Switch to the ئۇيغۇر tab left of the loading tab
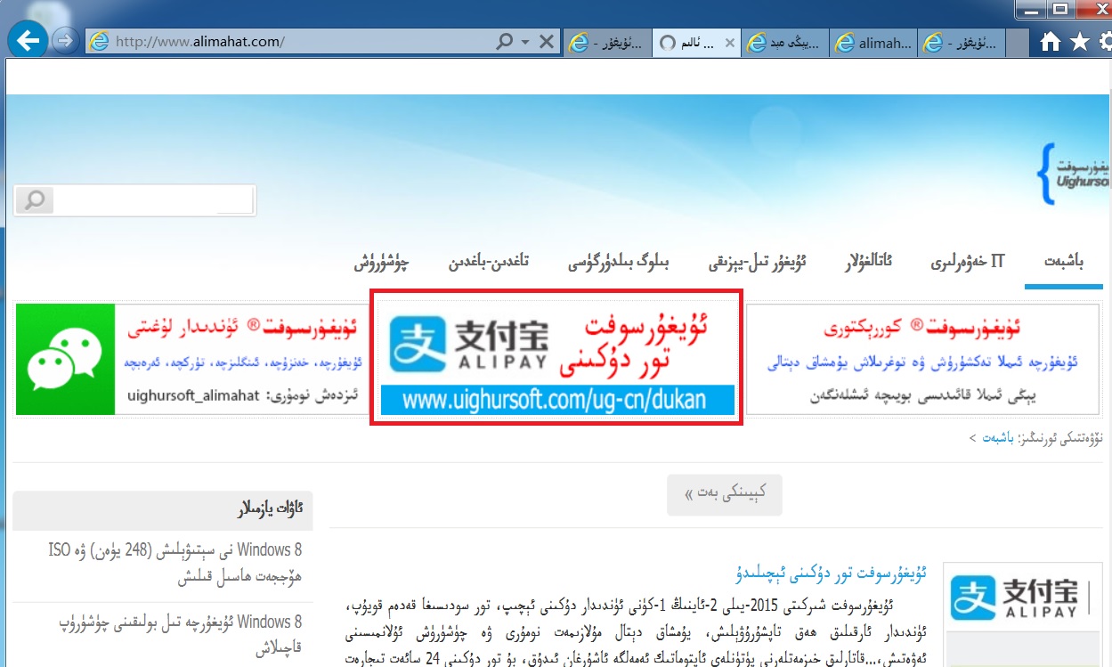Viewport: 1112px width, 667px height. point(608,43)
